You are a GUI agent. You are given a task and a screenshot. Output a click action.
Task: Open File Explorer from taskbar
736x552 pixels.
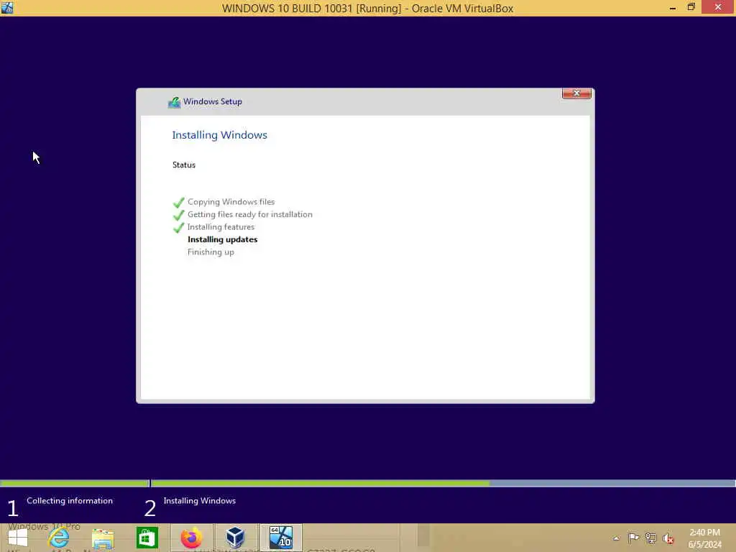click(103, 538)
